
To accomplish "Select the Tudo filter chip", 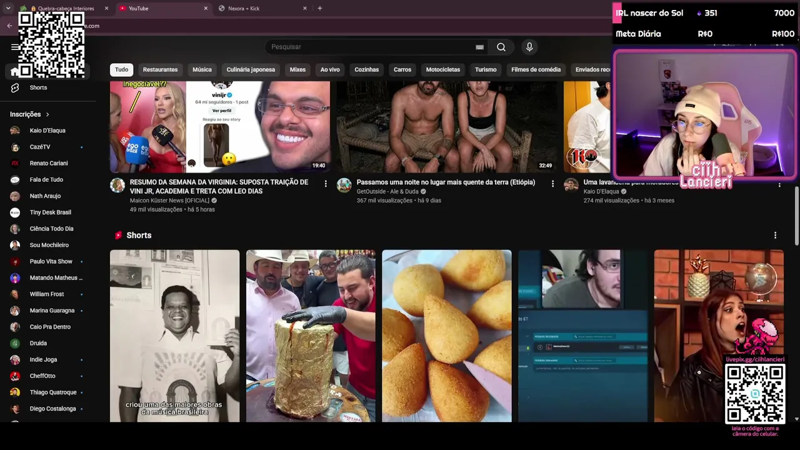I will click(122, 69).
